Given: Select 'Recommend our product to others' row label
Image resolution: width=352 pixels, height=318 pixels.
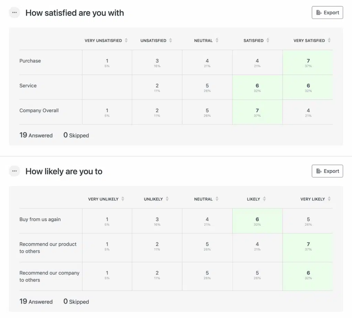Looking at the screenshot, I should point(48,248).
